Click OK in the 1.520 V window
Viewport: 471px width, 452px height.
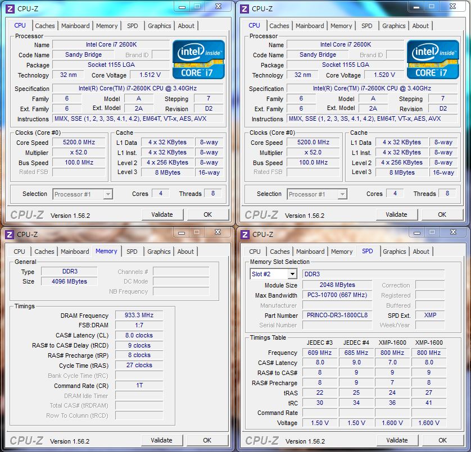coord(442,214)
